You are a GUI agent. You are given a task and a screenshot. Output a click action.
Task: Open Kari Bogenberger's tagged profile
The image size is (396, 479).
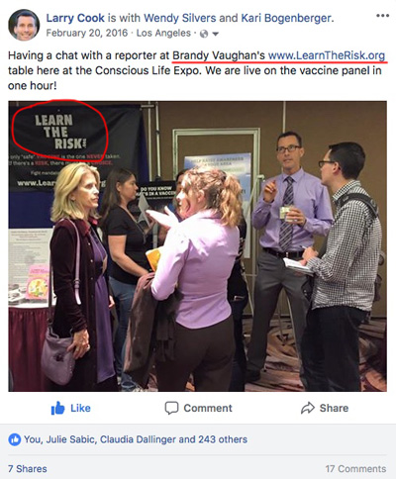[286, 18]
